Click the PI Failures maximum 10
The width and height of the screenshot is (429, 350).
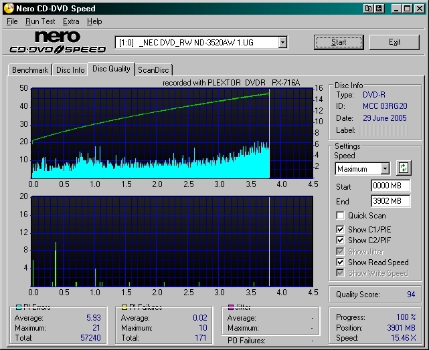(x=203, y=327)
